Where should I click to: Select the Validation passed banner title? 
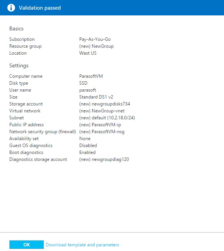pos(40,8)
